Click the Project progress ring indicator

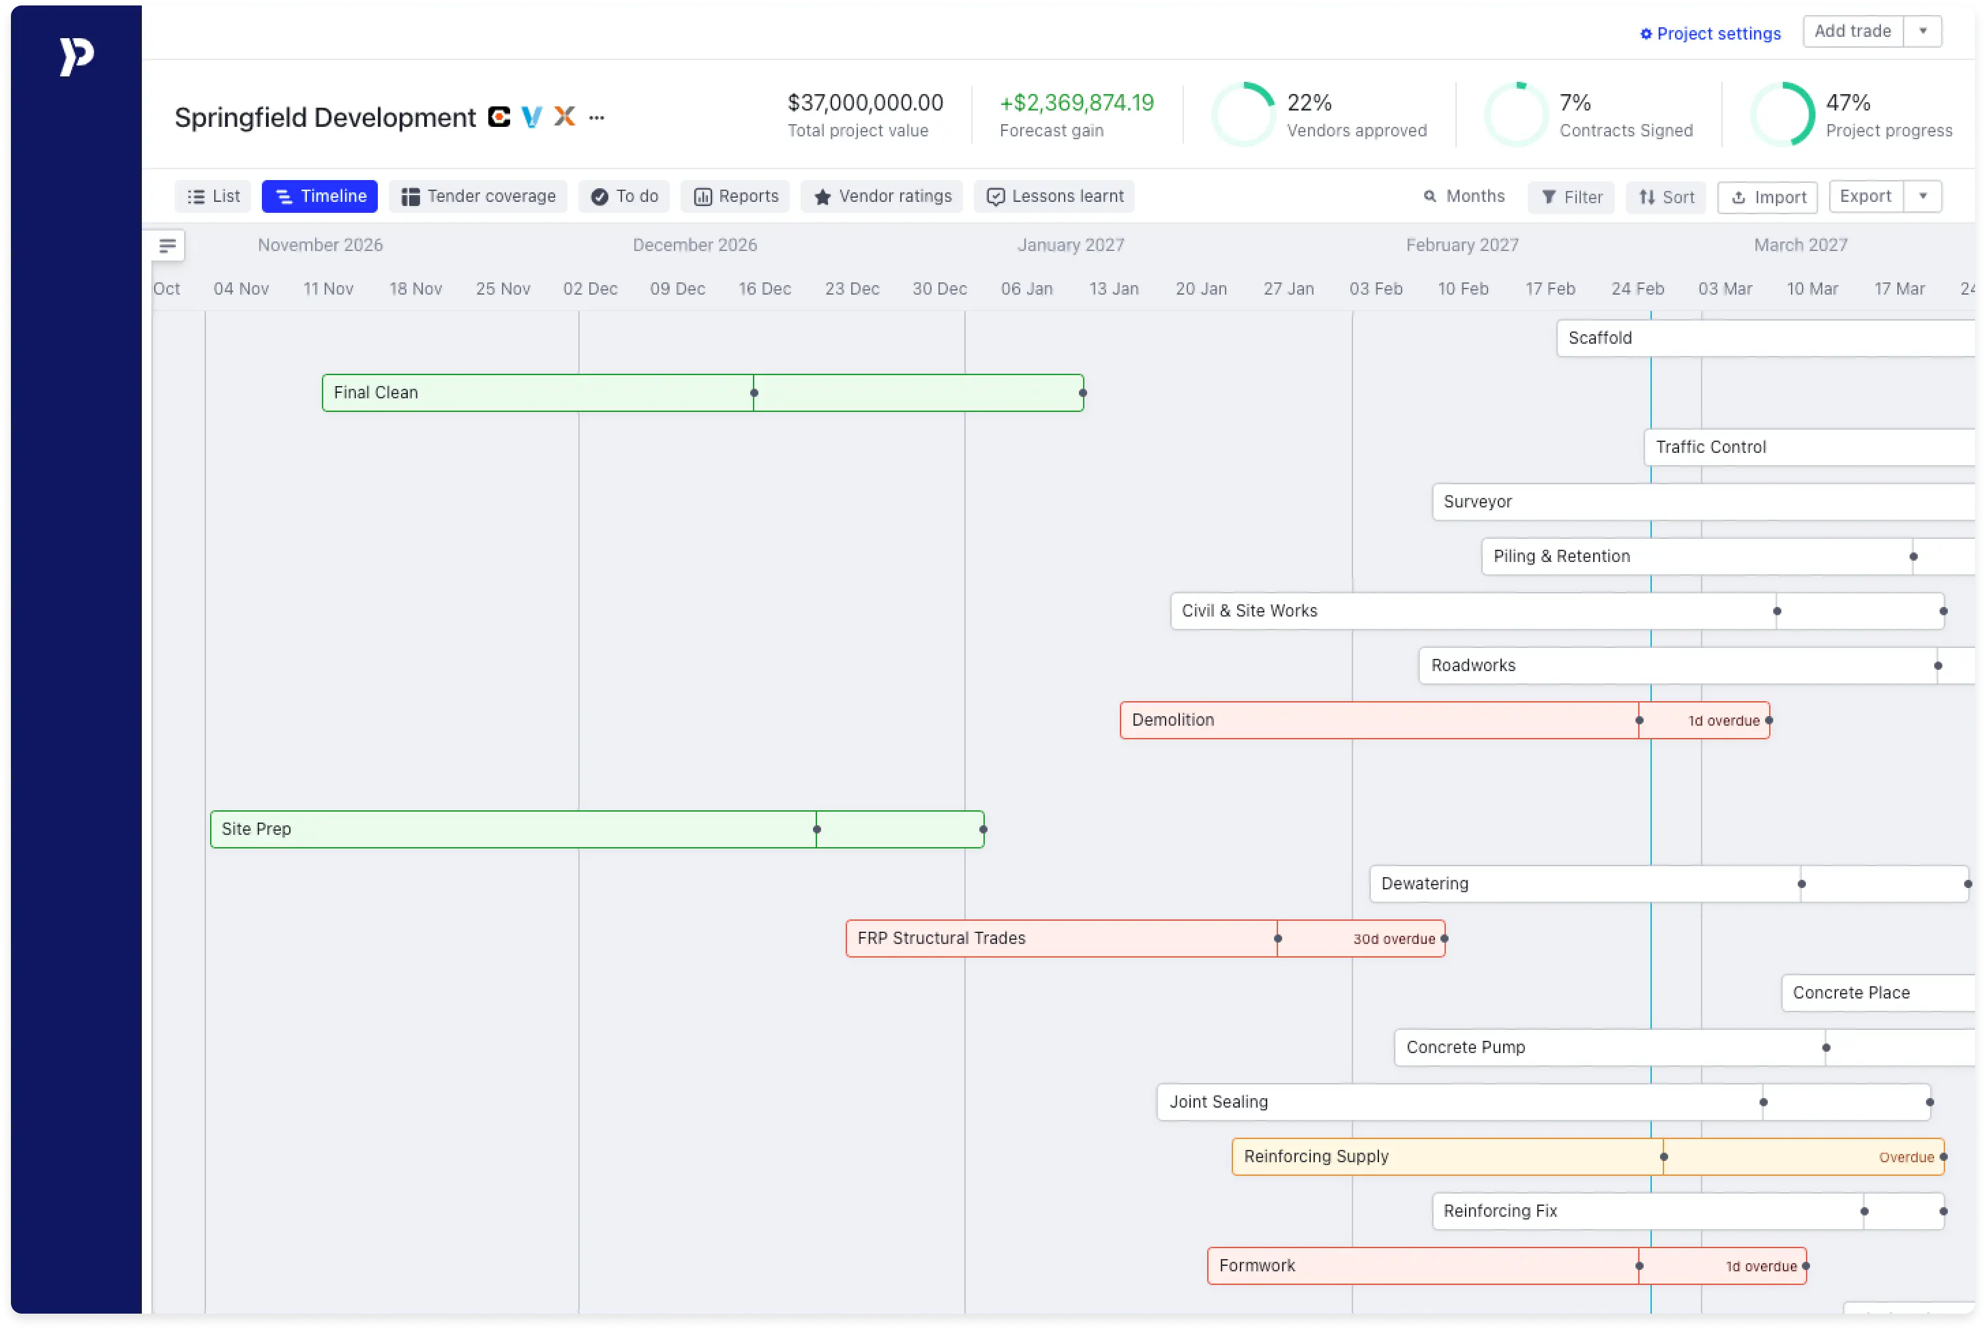click(1781, 115)
